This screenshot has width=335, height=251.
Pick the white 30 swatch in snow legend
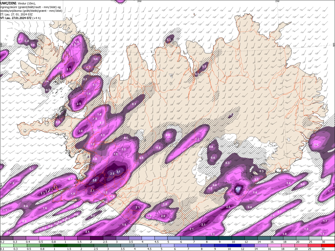click(328, 238)
